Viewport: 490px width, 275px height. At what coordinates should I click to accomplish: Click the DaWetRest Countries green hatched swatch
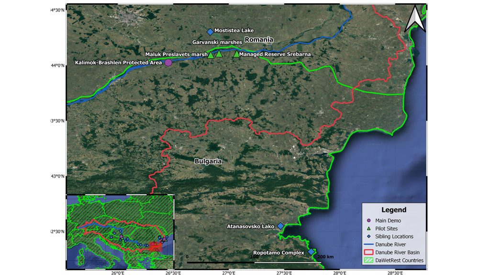click(368, 260)
